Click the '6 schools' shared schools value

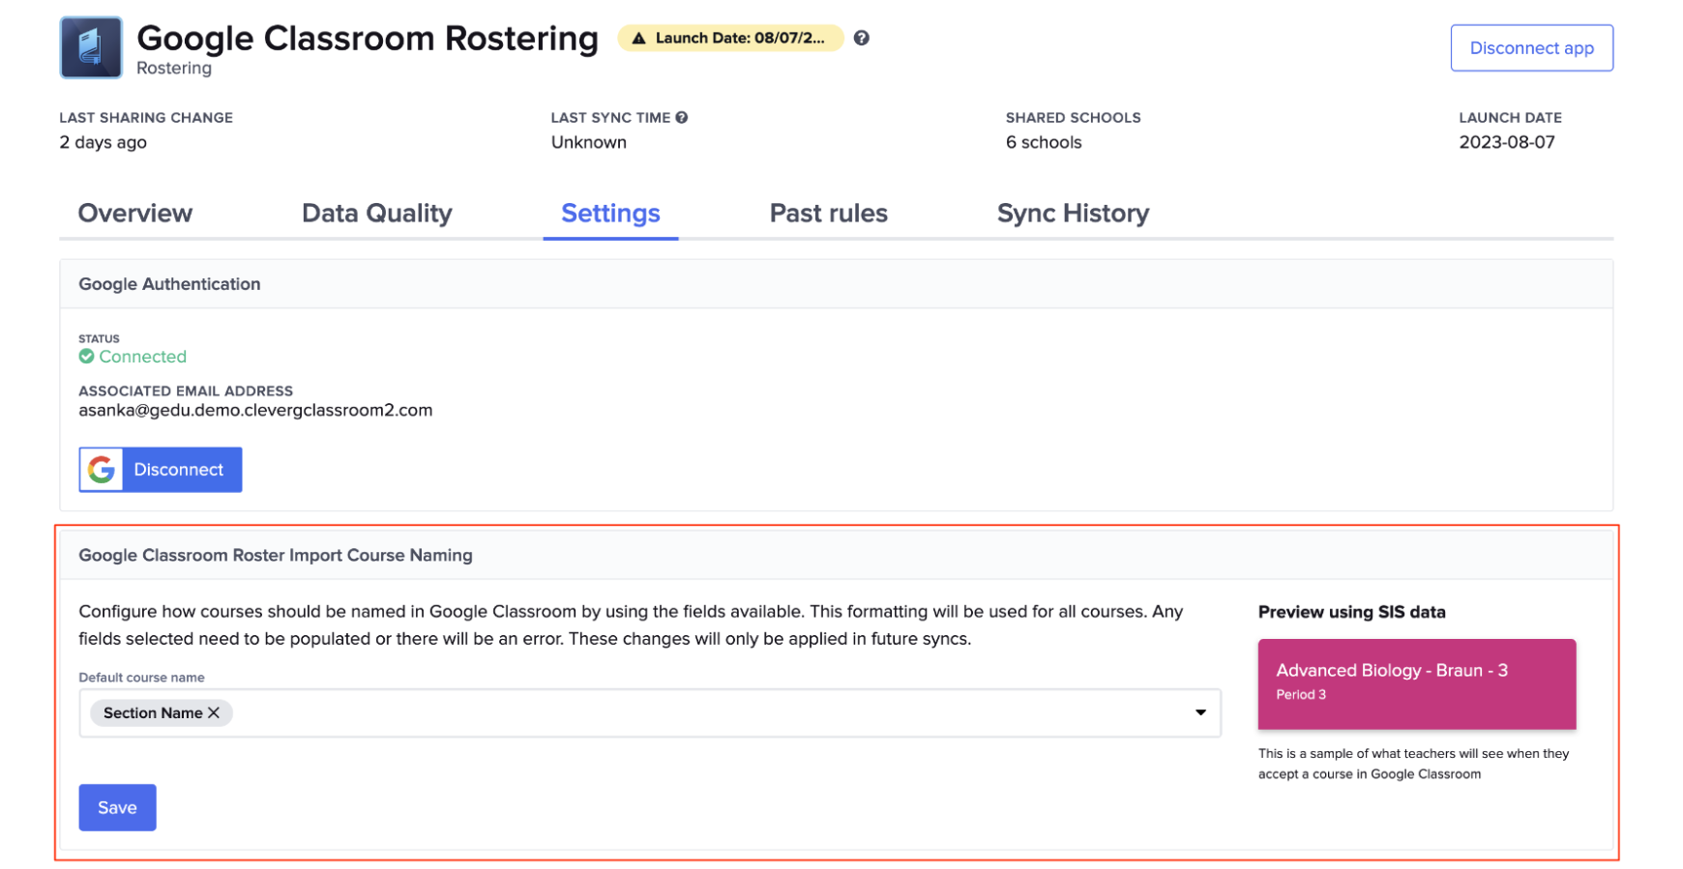[1044, 142]
